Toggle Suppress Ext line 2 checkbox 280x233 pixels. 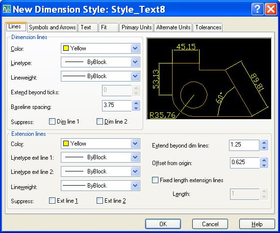[100, 201]
